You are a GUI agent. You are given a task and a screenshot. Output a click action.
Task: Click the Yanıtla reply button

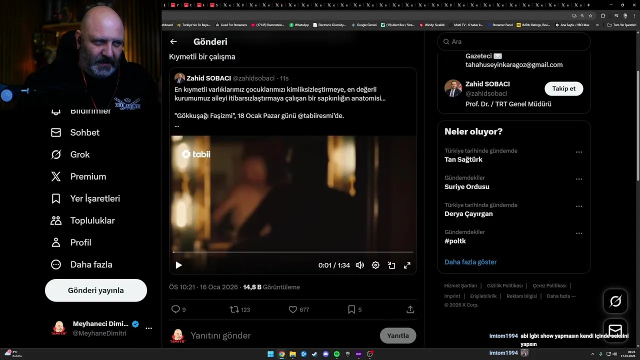pos(398,335)
